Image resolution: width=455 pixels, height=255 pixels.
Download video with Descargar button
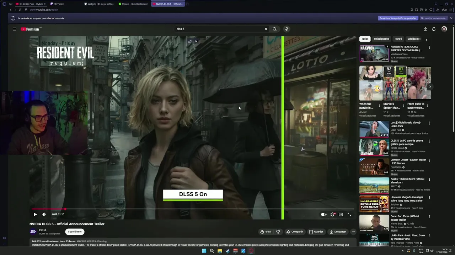[x=338, y=232]
